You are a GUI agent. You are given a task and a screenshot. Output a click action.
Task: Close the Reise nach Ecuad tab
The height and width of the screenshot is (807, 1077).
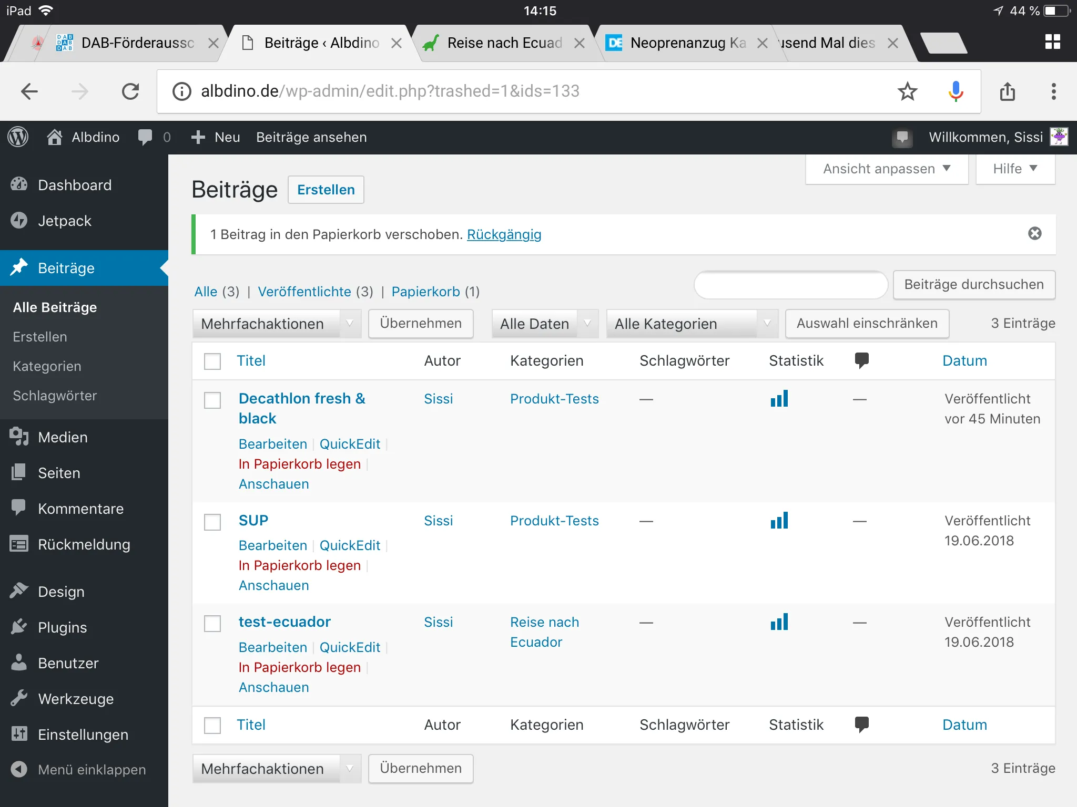[579, 43]
